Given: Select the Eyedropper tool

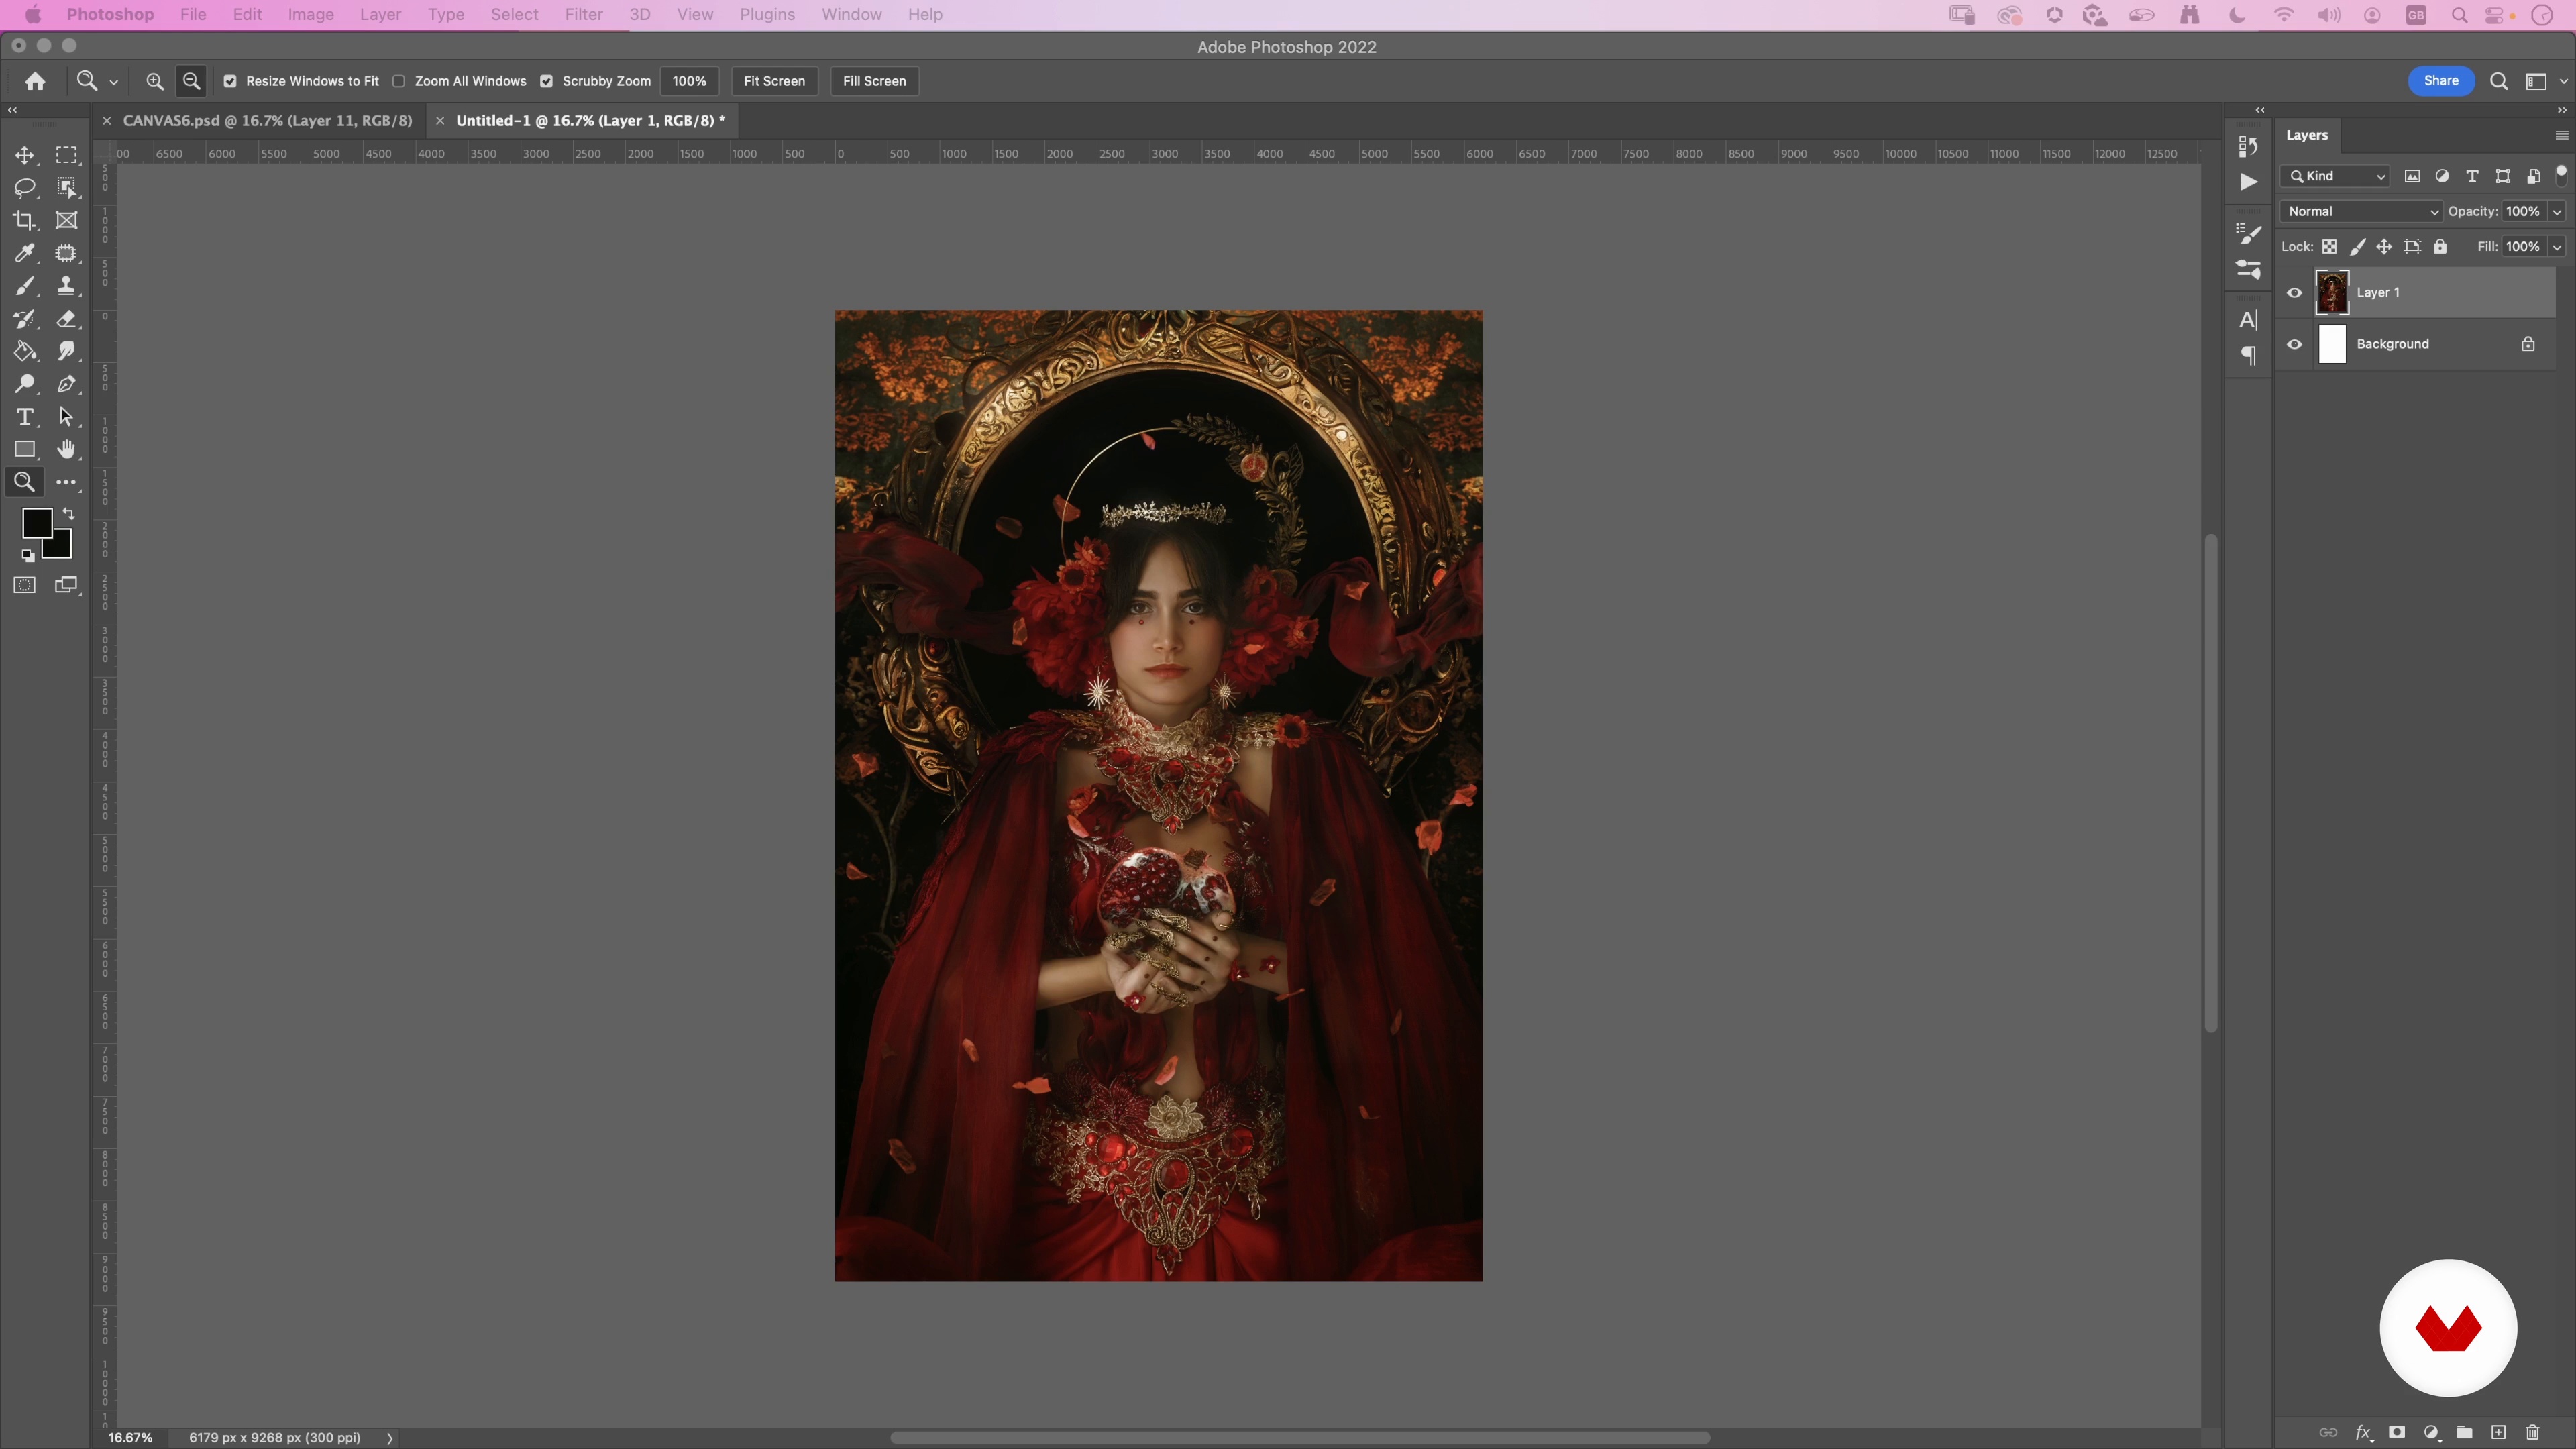Looking at the screenshot, I should tap(24, 253).
